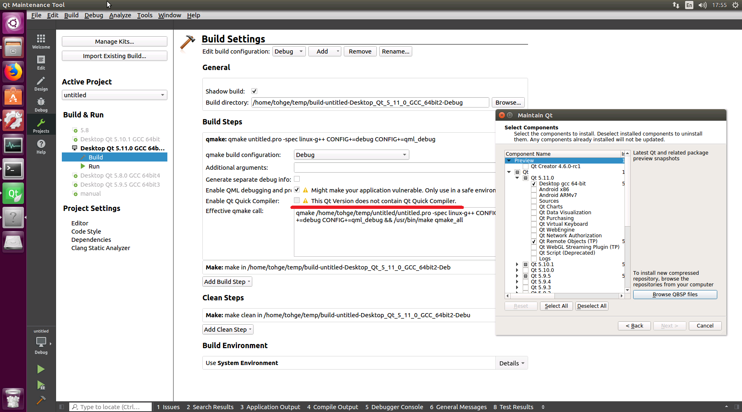Click the Build hammer icon at bottom

coord(41,400)
